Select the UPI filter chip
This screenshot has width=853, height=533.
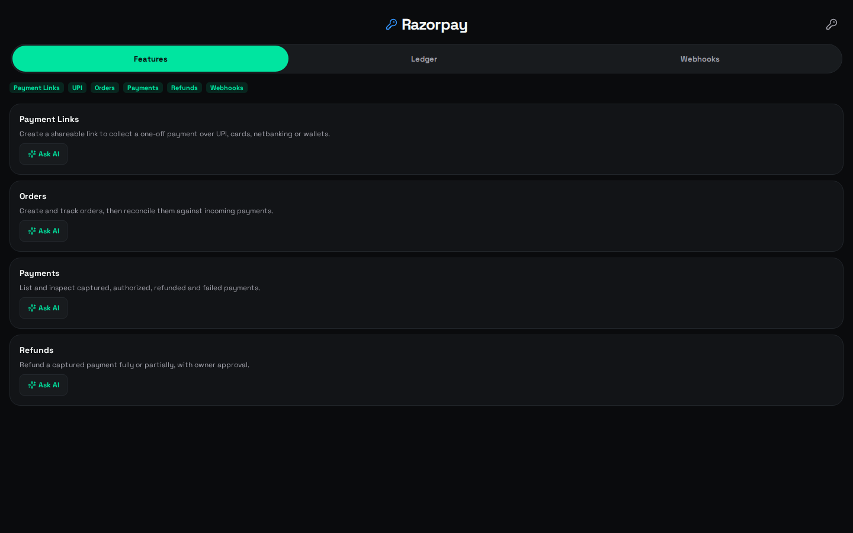click(77, 88)
